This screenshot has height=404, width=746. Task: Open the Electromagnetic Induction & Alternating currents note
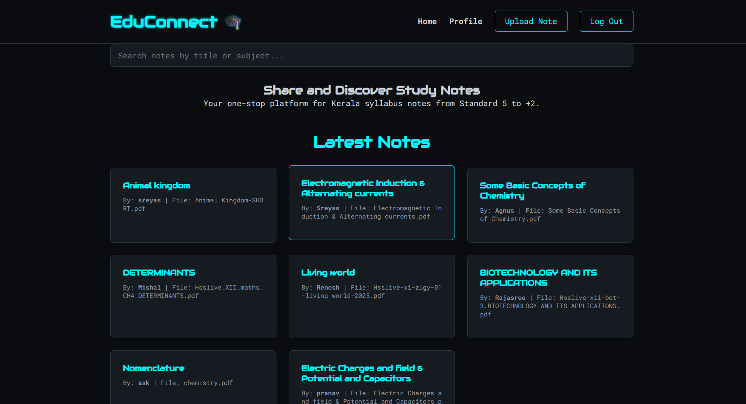372,203
